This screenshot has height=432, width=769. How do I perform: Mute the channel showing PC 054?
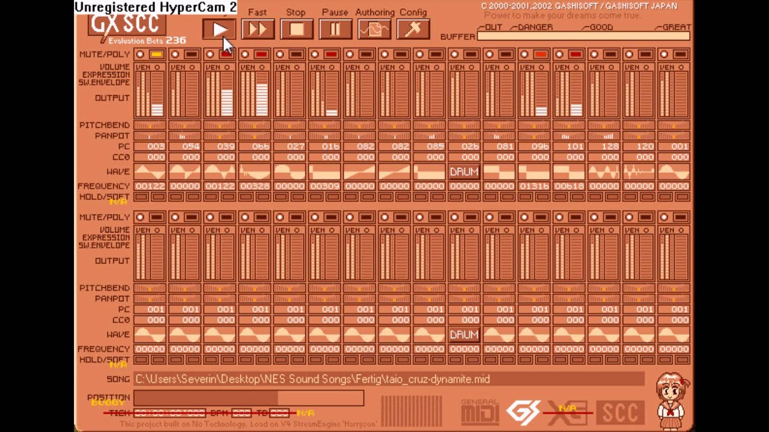175,55
